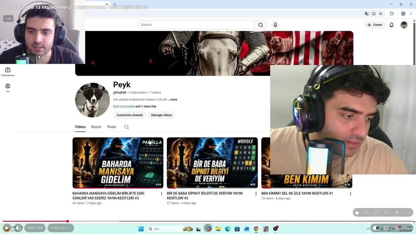Screen dimensions: 416x234
Task: Click the Peyk channel name heading
Action: coord(122,84)
